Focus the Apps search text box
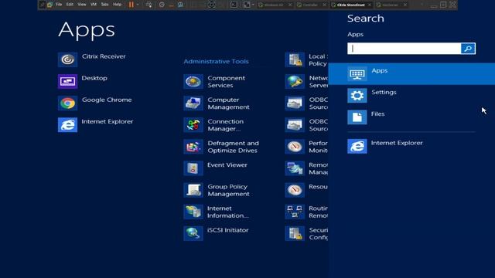The image size is (495, 278). coord(404,49)
